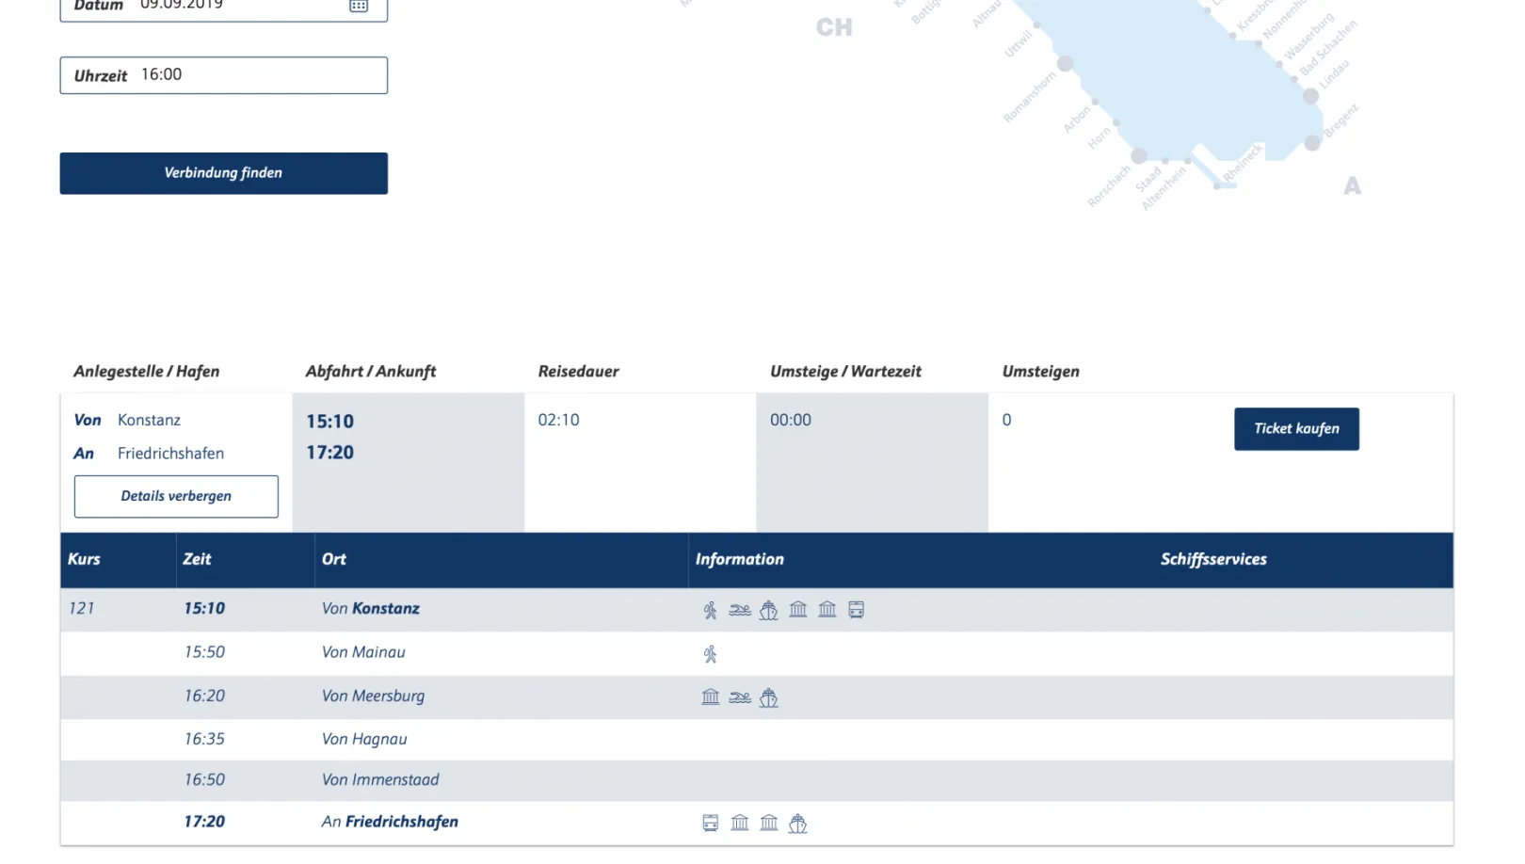Click the ship icon in the Konstanz row
The image size is (1525, 864).
769,610
